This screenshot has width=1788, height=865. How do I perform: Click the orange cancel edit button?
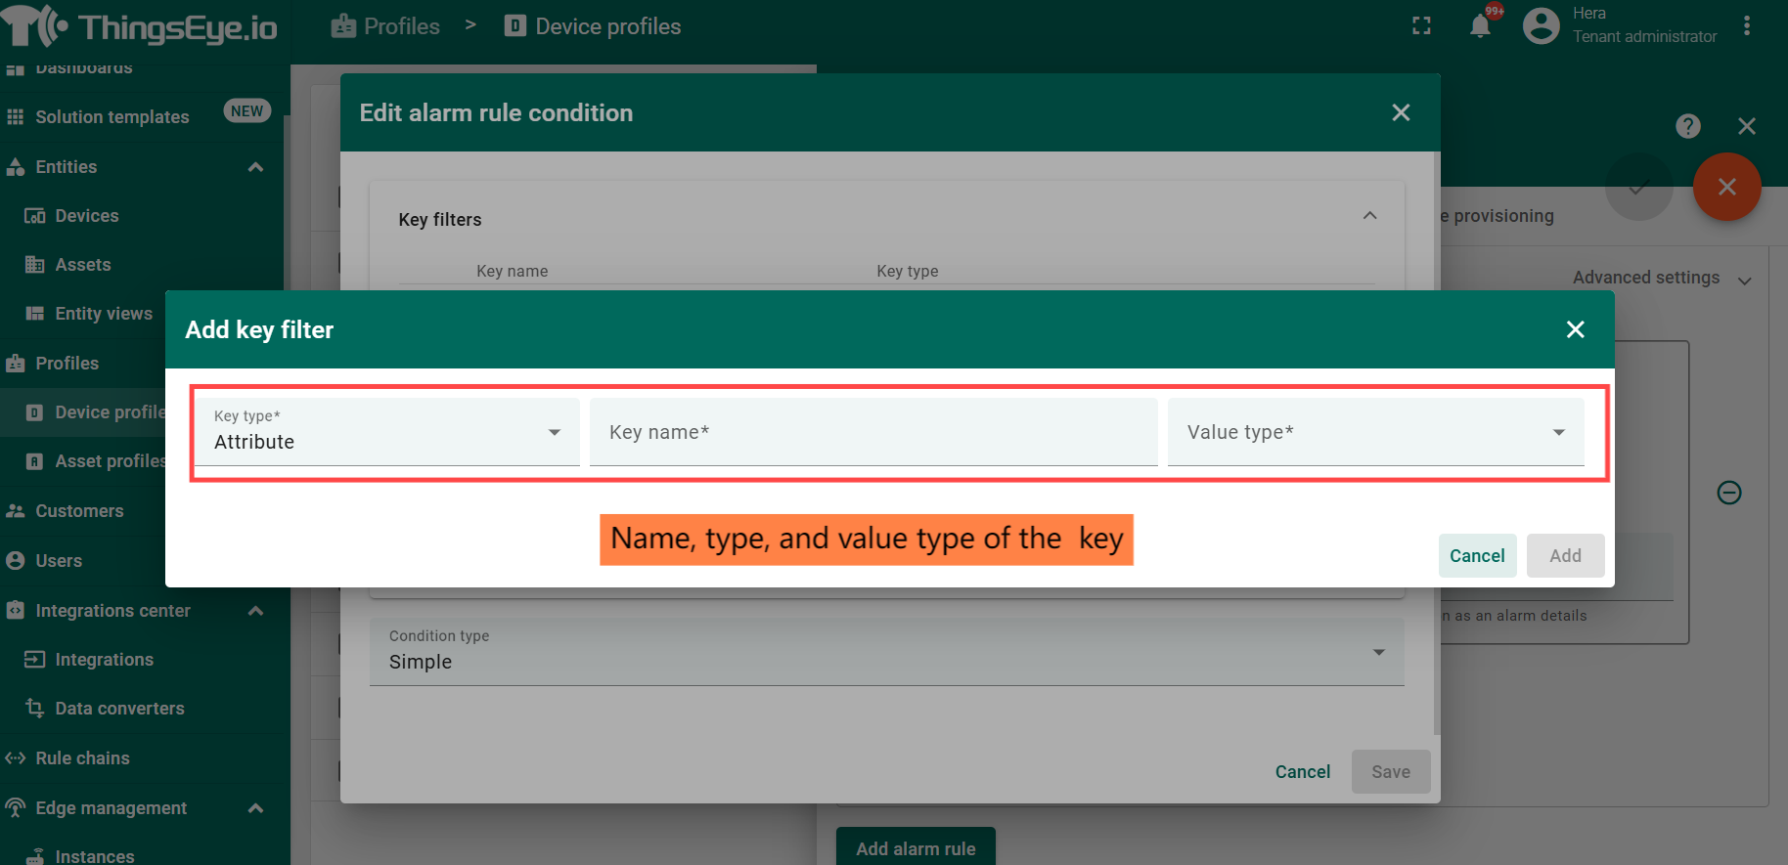tap(1726, 187)
